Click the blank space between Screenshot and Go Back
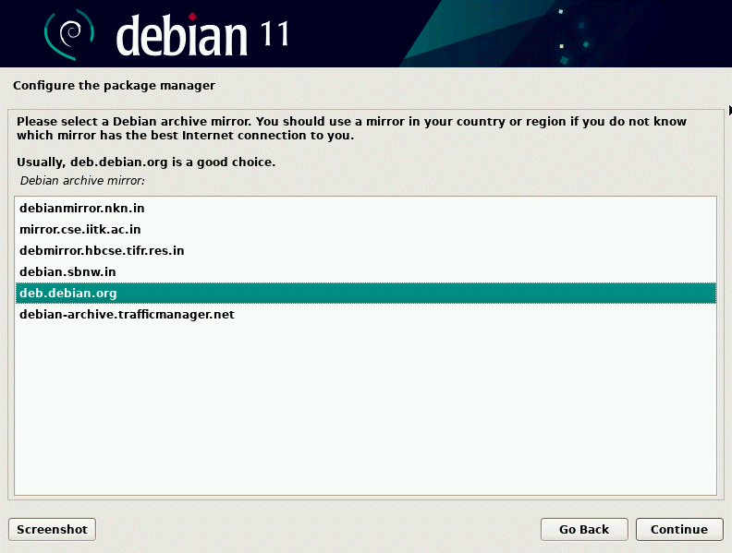The height and width of the screenshot is (553, 732). (x=314, y=529)
